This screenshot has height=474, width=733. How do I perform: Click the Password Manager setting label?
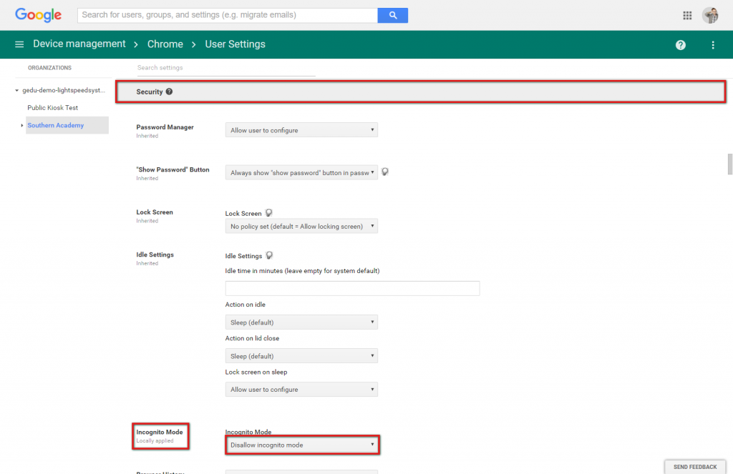click(x=165, y=127)
